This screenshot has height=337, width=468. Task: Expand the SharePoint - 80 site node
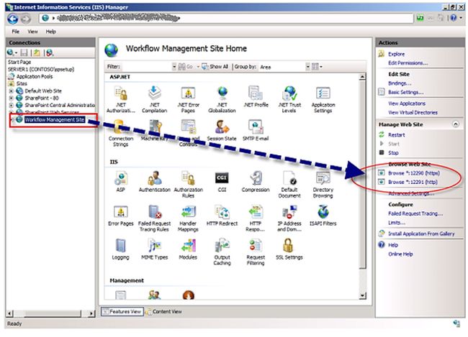pyautogui.click(x=11, y=98)
